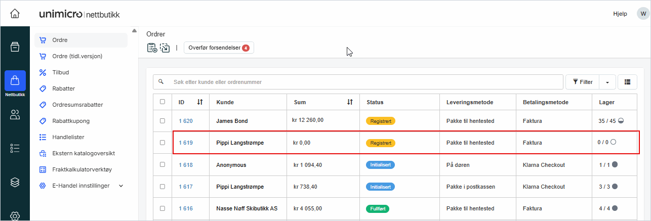Check the select-all checkbox in table header
This screenshot has height=221, width=651.
[x=162, y=102]
